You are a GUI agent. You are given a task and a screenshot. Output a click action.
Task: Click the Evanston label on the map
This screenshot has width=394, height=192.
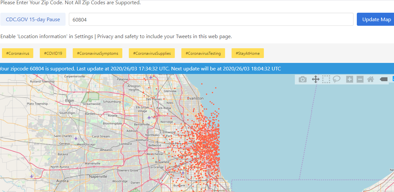(x=195, y=98)
